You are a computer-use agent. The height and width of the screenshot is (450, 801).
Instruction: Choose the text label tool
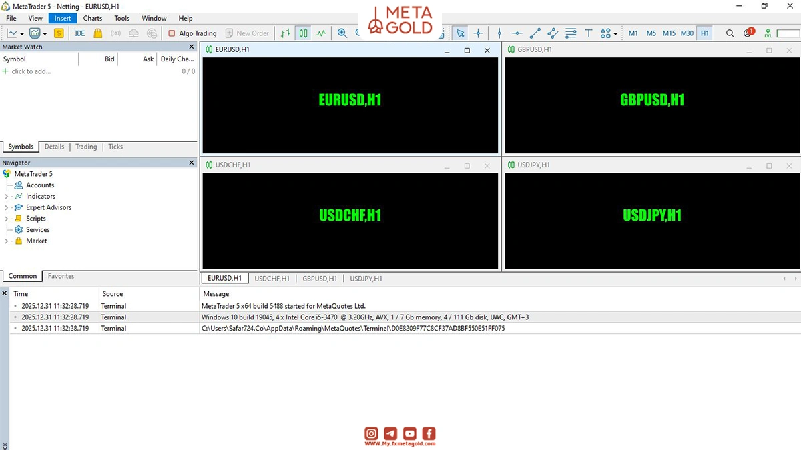(x=589, y=33)
